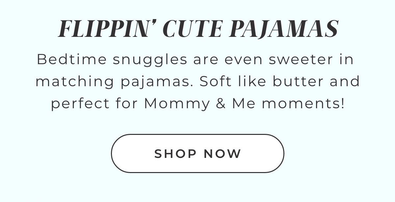The width and height of the screenshot is (395, 202).
Task: Select the second line of the body paragraph
Action: pyautogui.click(x=197, y=81)
